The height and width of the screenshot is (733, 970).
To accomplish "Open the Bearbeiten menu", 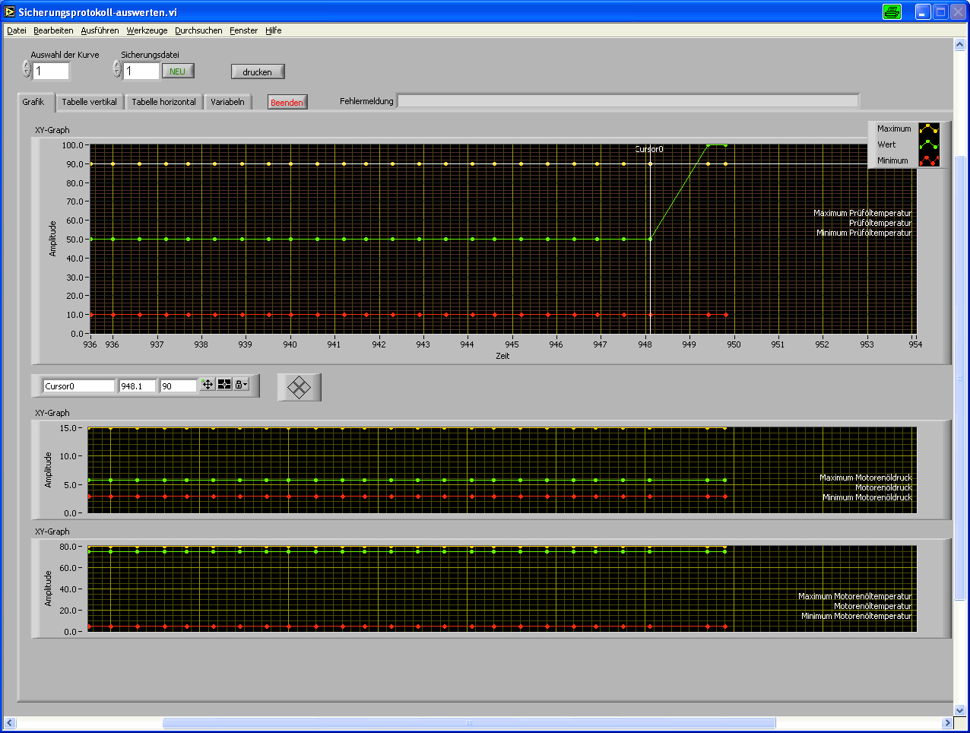I will (x=53, y=30).
